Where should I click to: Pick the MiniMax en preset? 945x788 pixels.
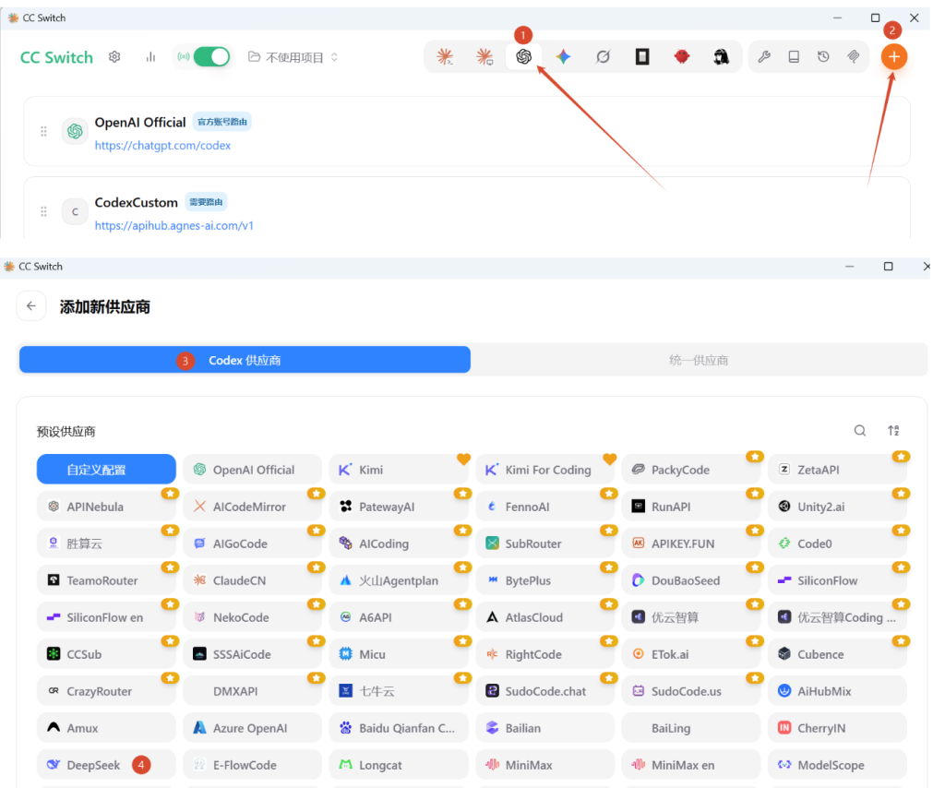click(691, 765)
